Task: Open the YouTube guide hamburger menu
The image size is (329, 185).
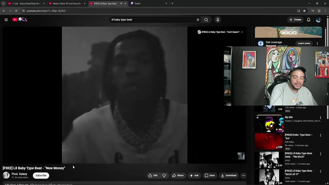Action: click(x=6, y=20)
